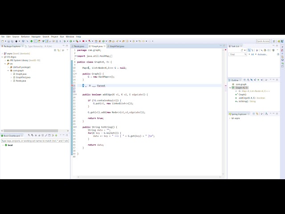285x214 pixels.
Task: Expand async node in Spring Explorer
Action: (x=230, y=118)
